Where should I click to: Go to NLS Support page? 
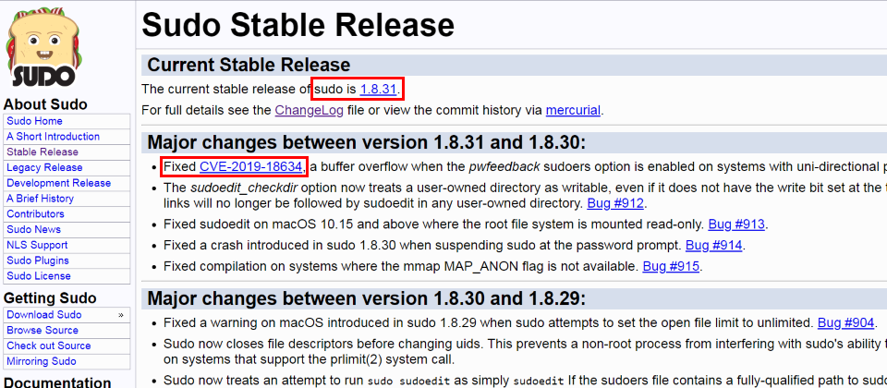coord(37,246)
